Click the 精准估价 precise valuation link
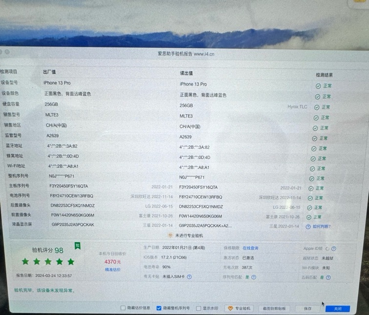 click(112, 270)
